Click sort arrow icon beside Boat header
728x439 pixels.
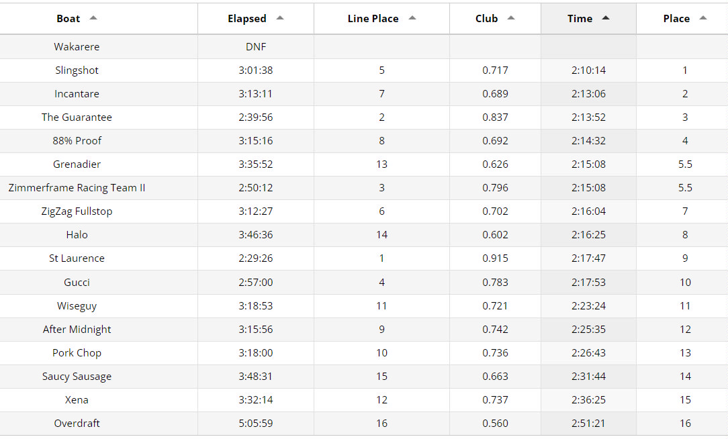[x=93, y=18]
